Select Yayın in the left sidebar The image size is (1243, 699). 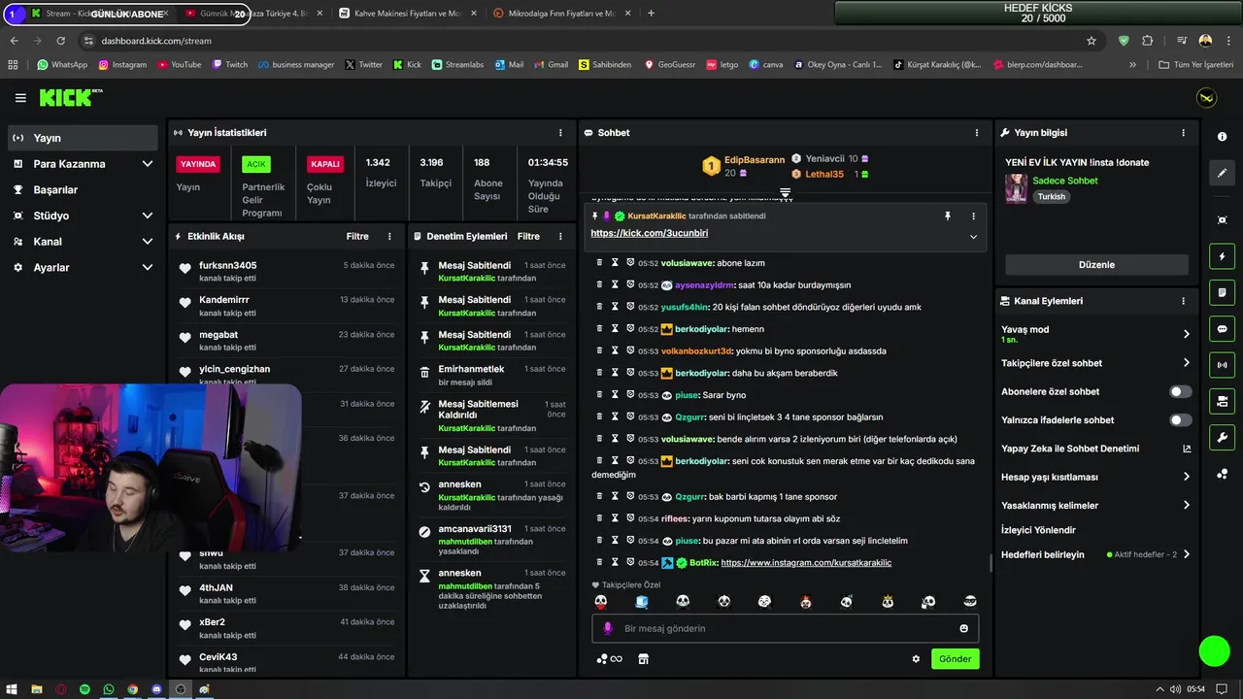click(82, 138)
